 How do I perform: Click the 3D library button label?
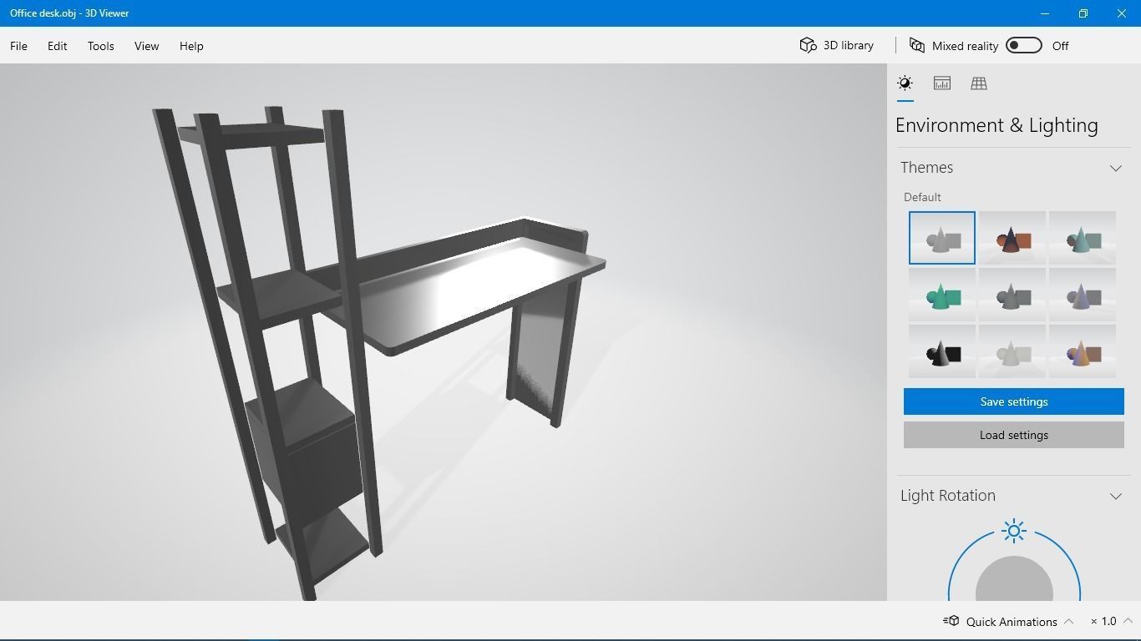tap(849, 46)
